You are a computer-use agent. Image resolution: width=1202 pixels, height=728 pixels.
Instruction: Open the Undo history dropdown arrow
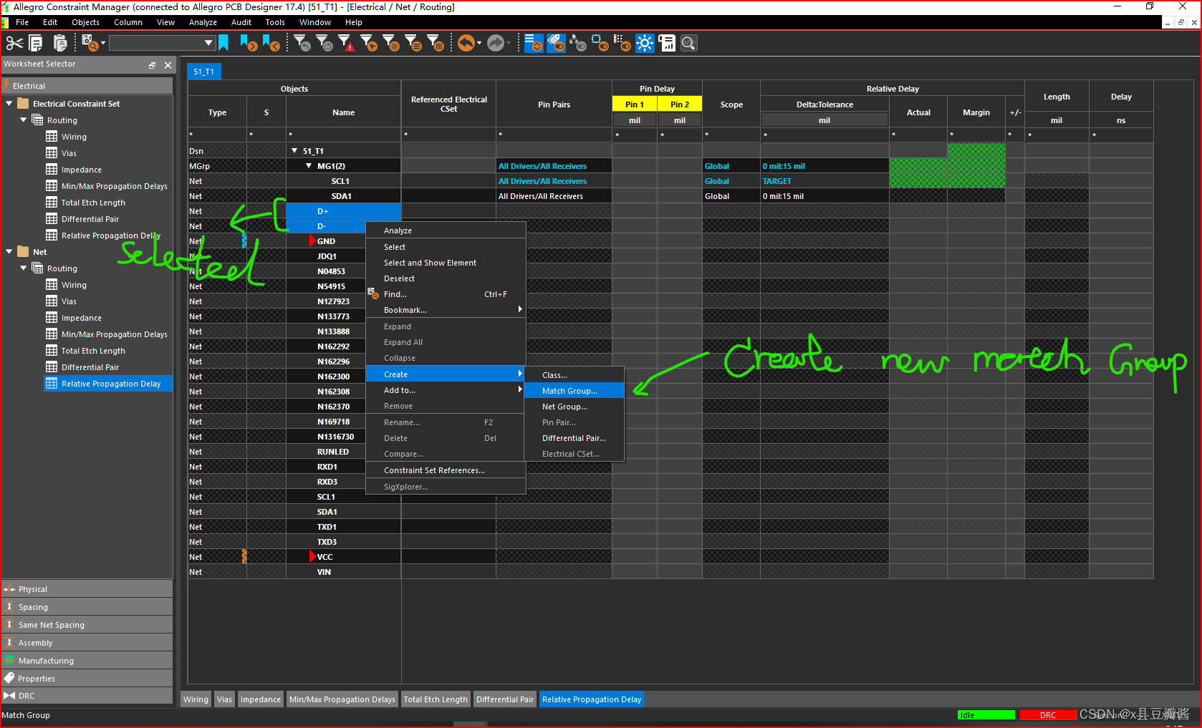479,43
